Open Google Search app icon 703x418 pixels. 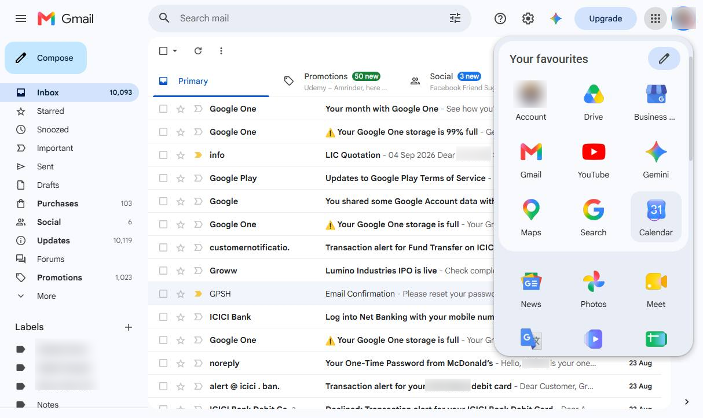(593, 217)
